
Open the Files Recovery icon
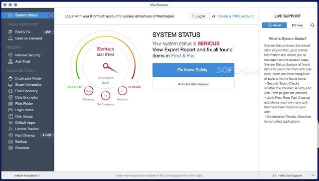pos(10,91)
